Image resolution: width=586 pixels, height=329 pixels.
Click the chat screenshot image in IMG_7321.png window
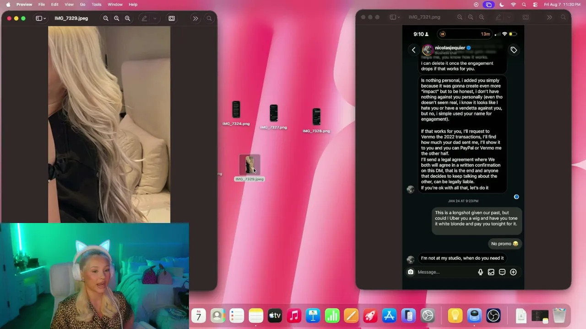click(463, 157)
